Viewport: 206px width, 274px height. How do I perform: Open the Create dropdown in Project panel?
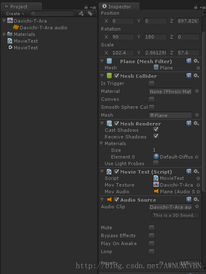[15, 14]
